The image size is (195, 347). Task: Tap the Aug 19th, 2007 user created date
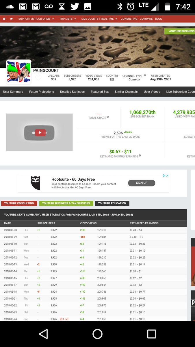pyautogui.click(x=161, y=79)
